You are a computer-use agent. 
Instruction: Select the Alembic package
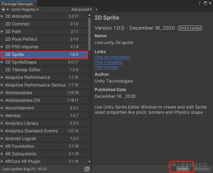coord(44,116)
